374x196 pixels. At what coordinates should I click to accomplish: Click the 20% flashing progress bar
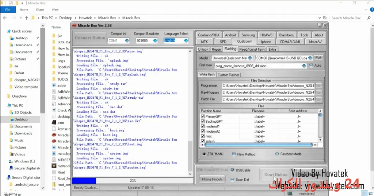[x=133, y=181]
